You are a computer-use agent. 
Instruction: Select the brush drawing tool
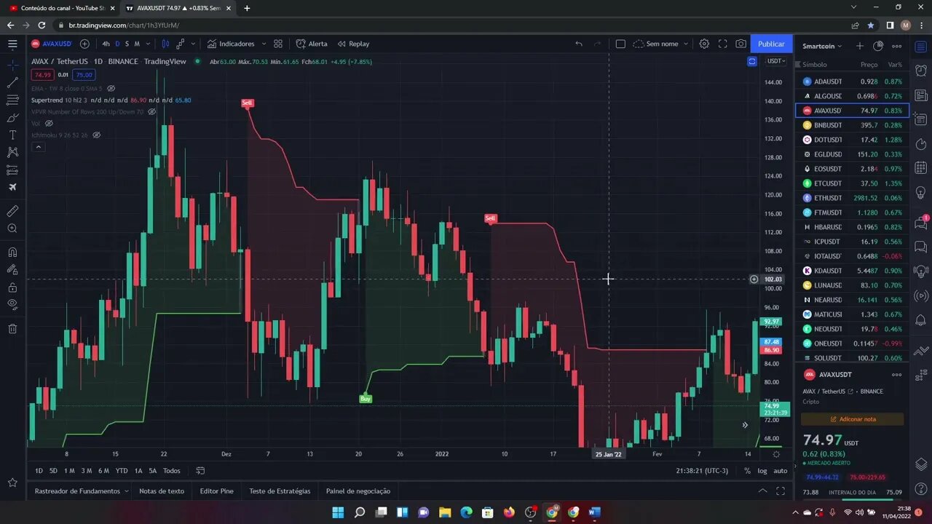click(12, 117)
